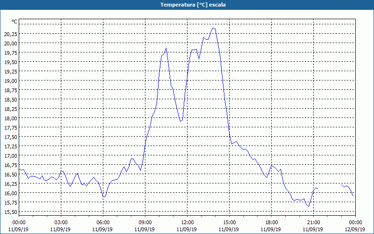Select the 19,25 y-axis value
374x234 pixels.
click(11, 72)
